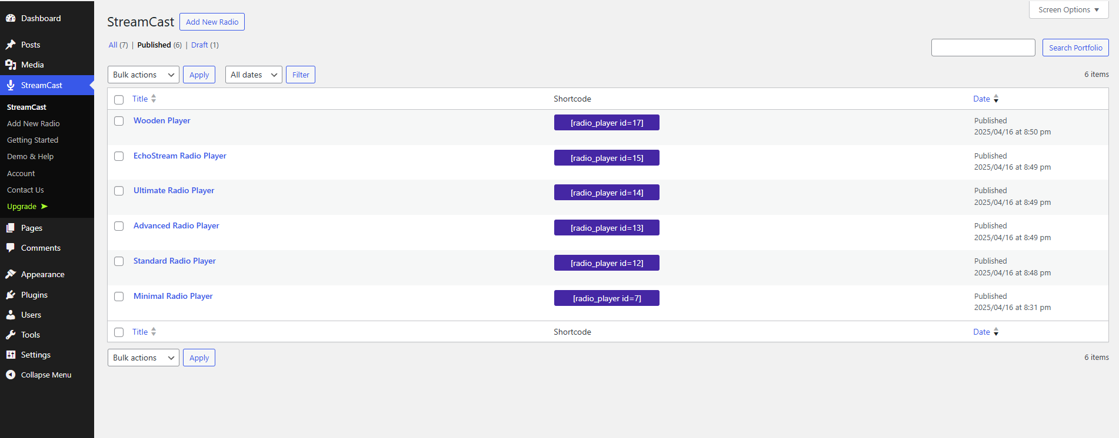Click sort arrows beside top Date header
The height and width of the screenshot is (438, 1119).
pos(996,99)
